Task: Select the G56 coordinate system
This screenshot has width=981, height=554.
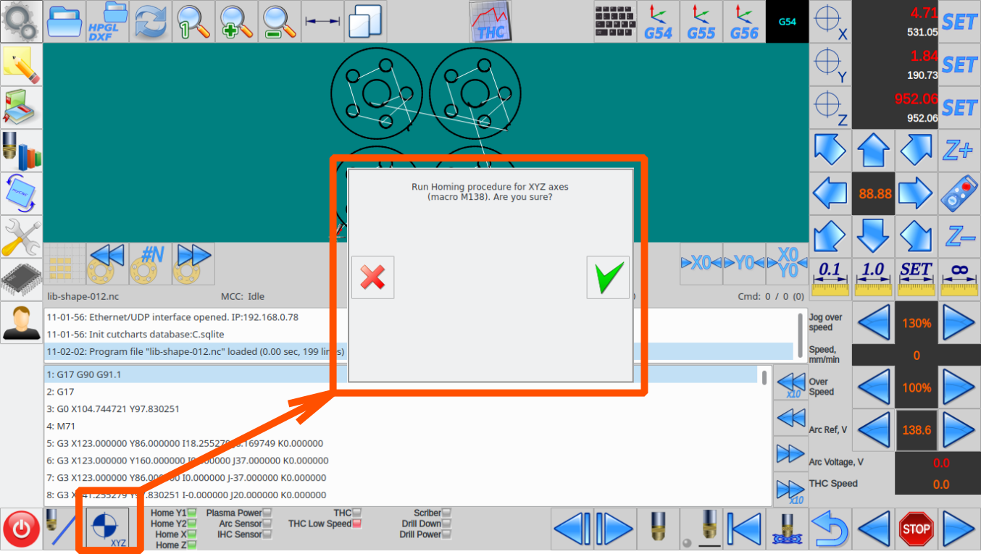Action: (x=744, y=22)
